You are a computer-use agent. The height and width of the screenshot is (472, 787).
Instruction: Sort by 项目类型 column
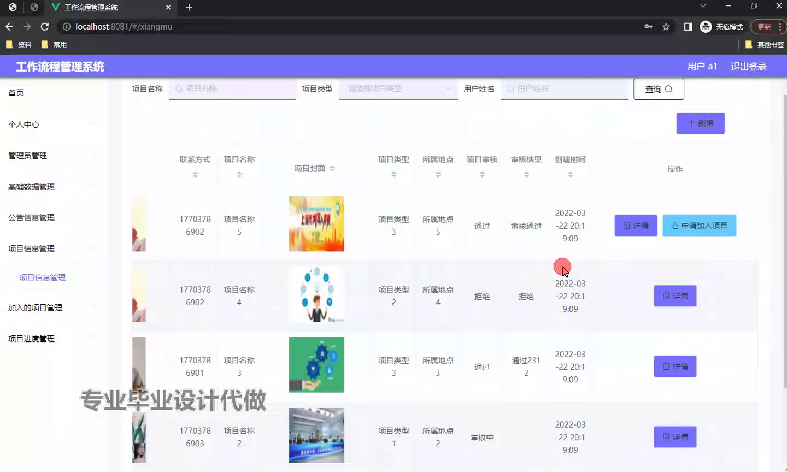[393, 174]
